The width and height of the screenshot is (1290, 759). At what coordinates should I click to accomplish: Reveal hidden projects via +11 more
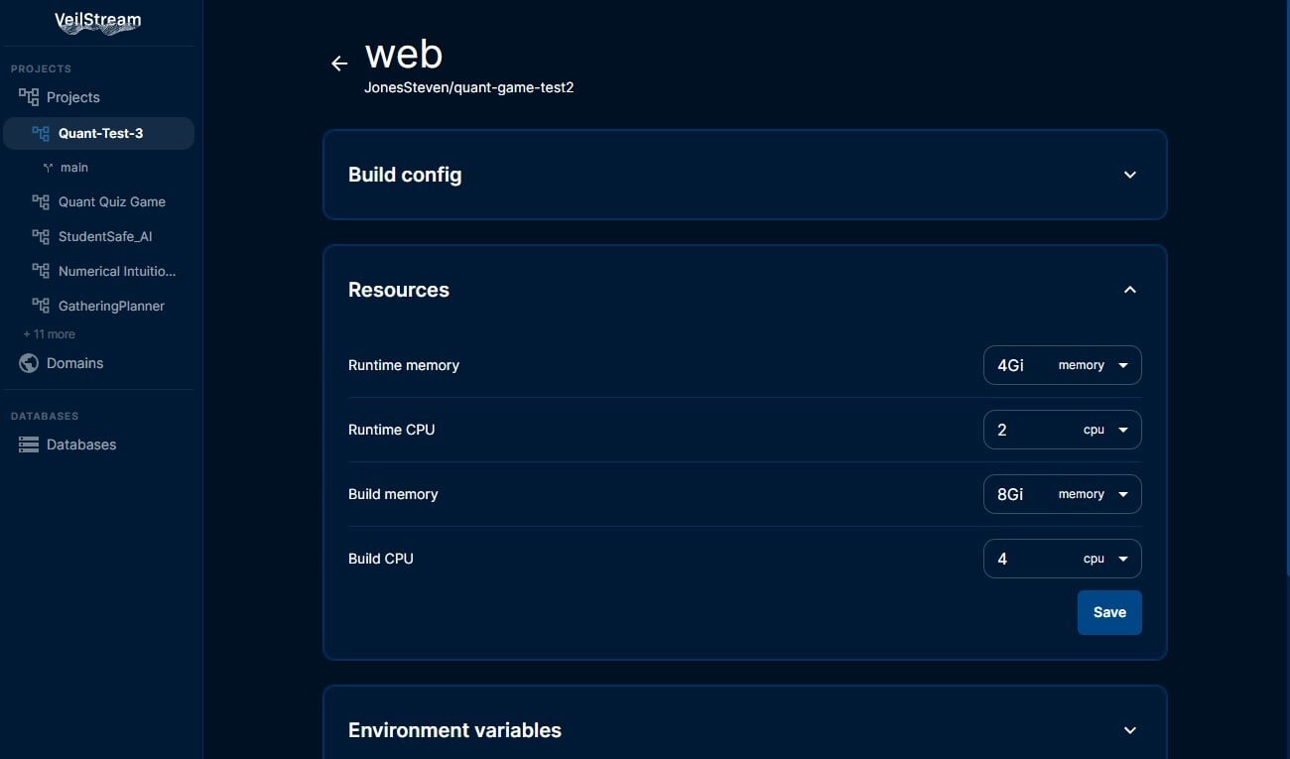point(50,333)
